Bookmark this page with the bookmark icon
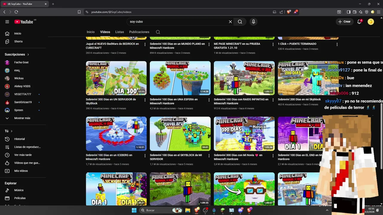Image resolution: width=383 pixels, height=215 pixels. coord(79,12)
